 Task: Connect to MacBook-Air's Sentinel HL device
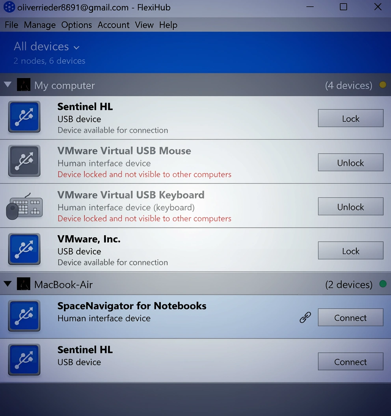pos(350,362)
